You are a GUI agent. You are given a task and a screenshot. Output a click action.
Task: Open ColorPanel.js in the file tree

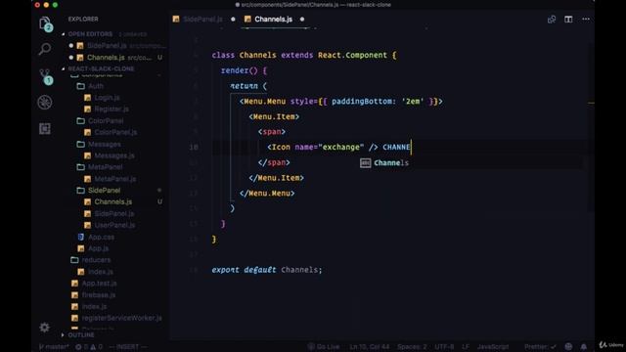coord(115,132)
